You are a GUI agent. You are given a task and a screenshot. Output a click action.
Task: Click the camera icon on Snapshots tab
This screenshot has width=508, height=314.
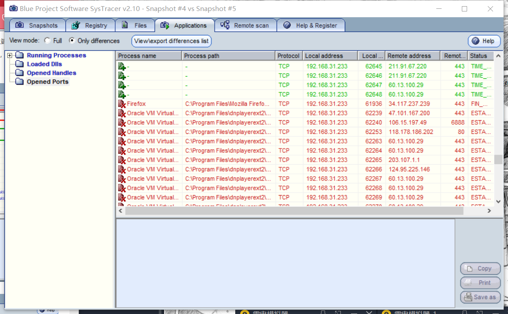19,25
